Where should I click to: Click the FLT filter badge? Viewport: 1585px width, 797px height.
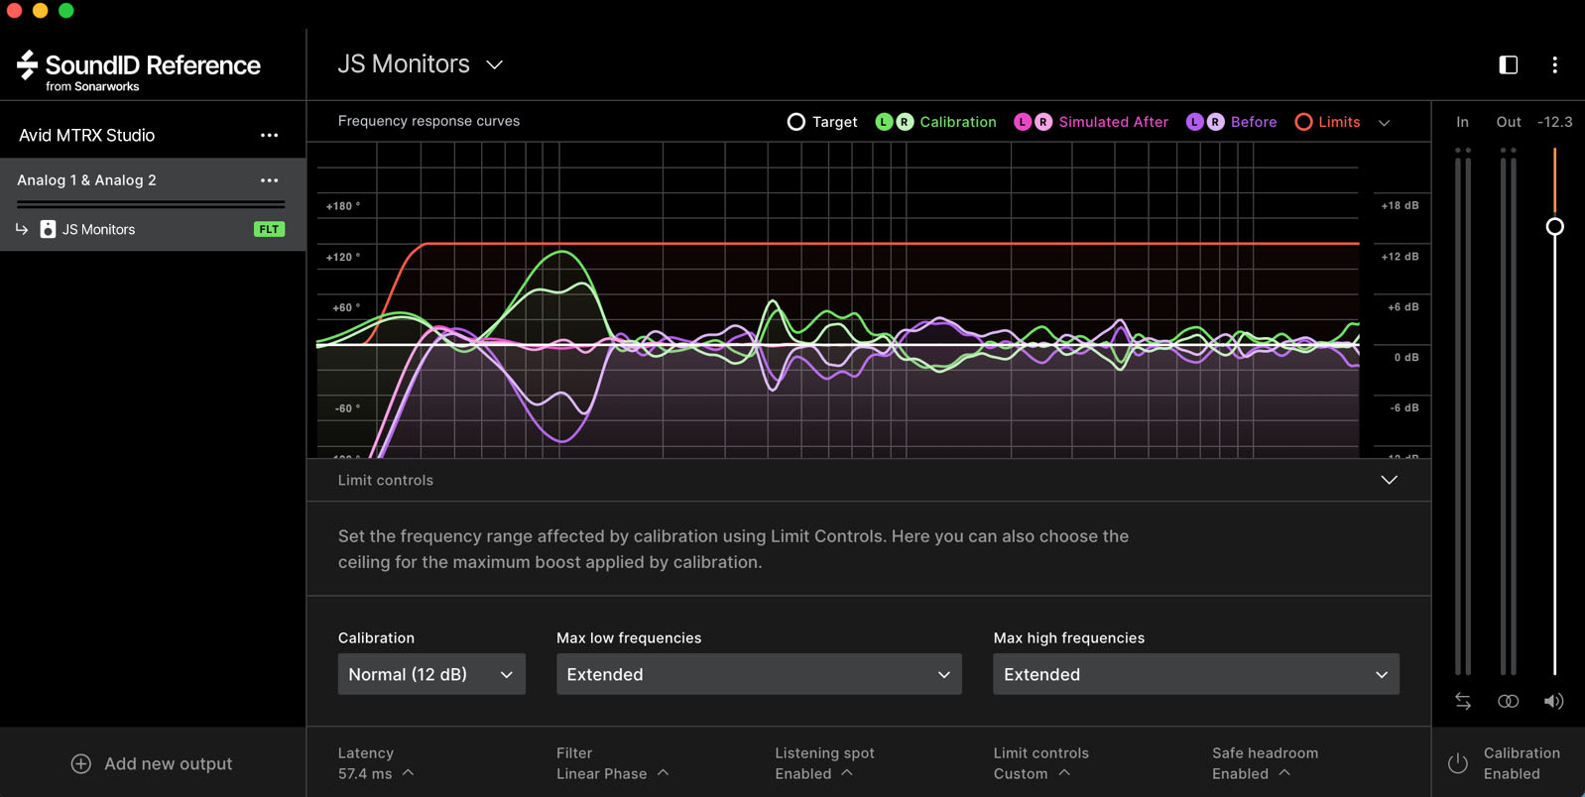tap(269, 229)
